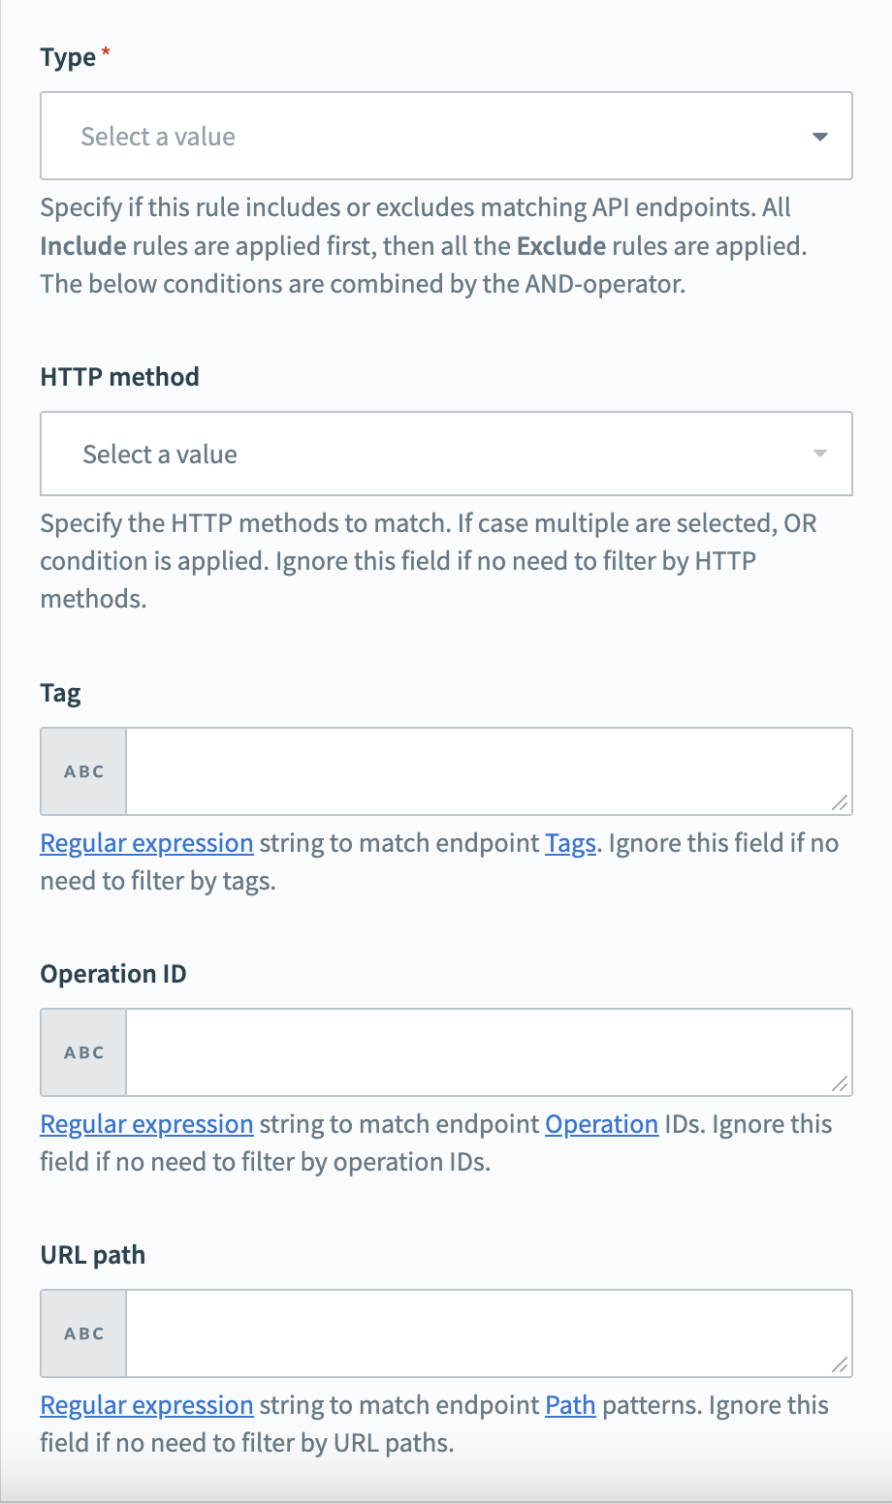Open Regular expression link under Operation ID

[145, 1124]
